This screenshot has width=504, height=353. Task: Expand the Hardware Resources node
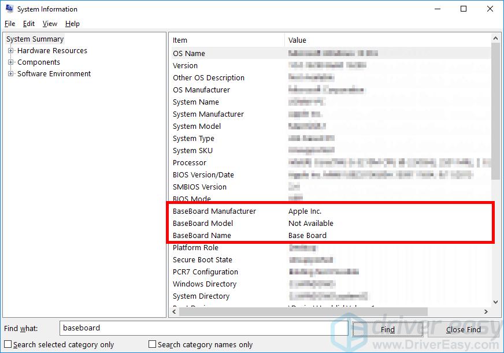12,50
